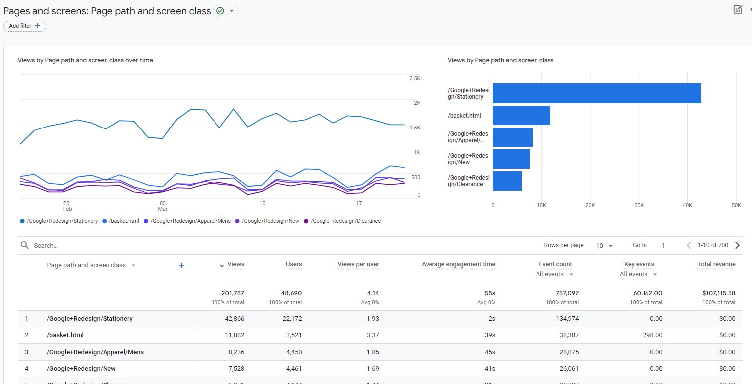The height and width of the screenshot is (384, 752).
Task: Click the customize report icon
Action: (x=738, y=9)
